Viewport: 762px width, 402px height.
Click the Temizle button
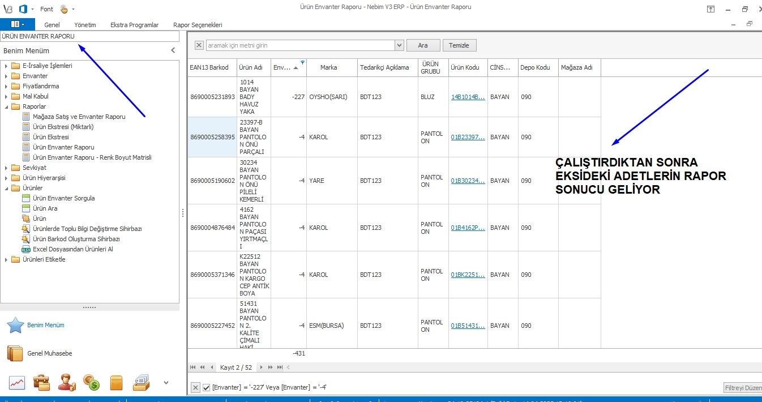coord(459,45)
